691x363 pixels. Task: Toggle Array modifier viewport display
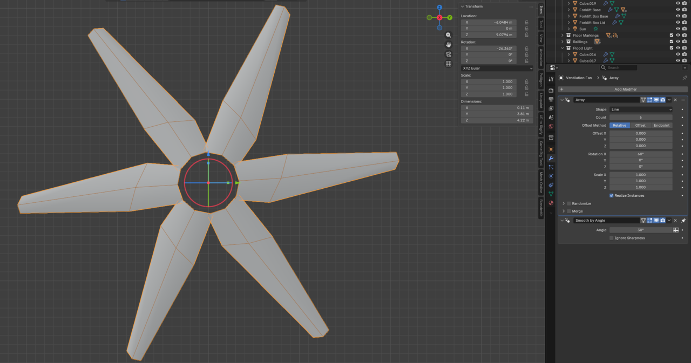(656, 100)
